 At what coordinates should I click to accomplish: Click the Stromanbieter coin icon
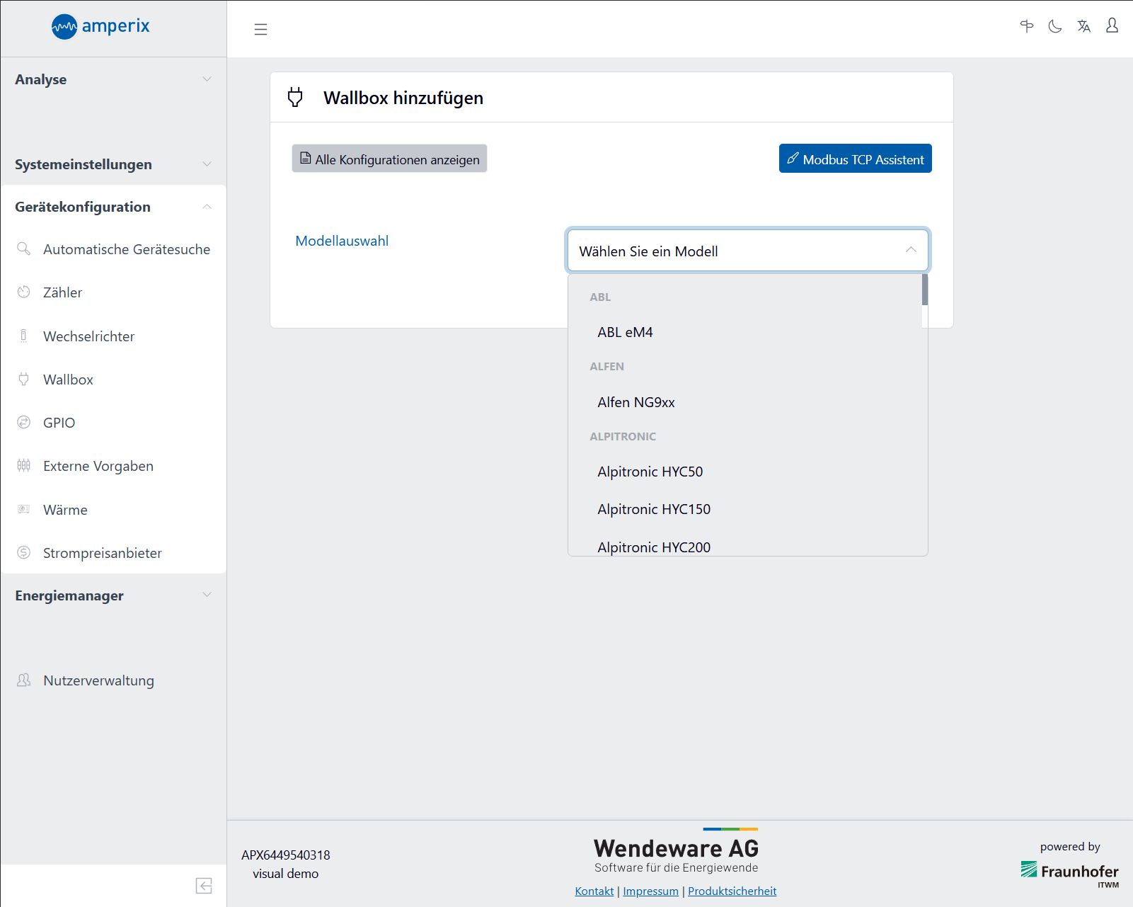point(24,552)
